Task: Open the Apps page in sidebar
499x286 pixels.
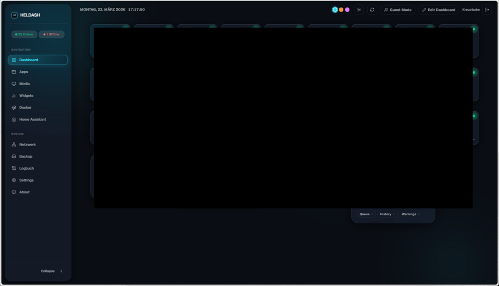Action: [38, 72]
